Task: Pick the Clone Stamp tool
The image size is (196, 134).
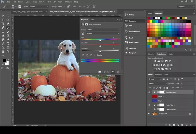Action: click(3, 32)
